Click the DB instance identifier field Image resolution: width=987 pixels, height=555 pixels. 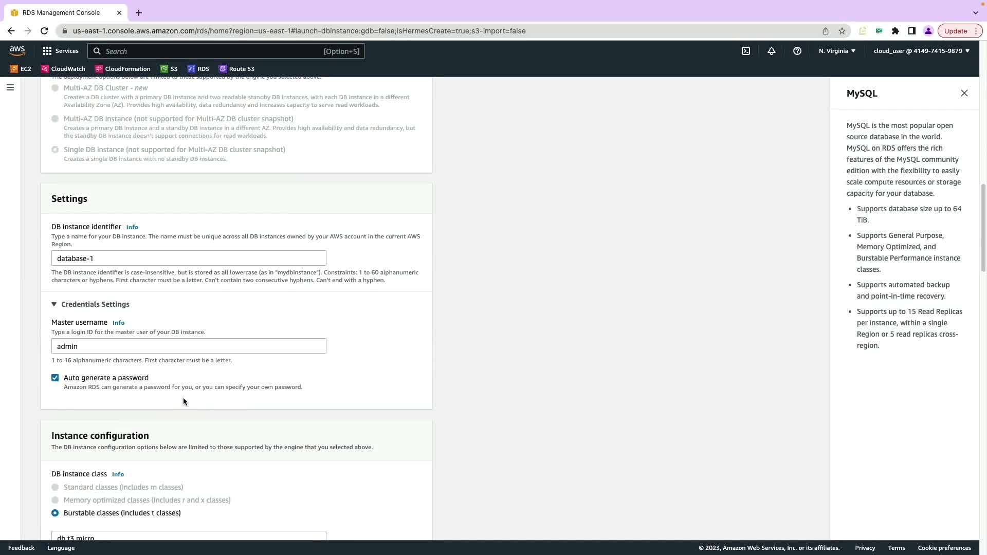click(189, 258)
